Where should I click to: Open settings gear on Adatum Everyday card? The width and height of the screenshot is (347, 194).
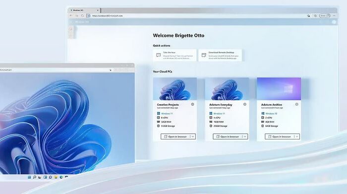pos(245,104)
